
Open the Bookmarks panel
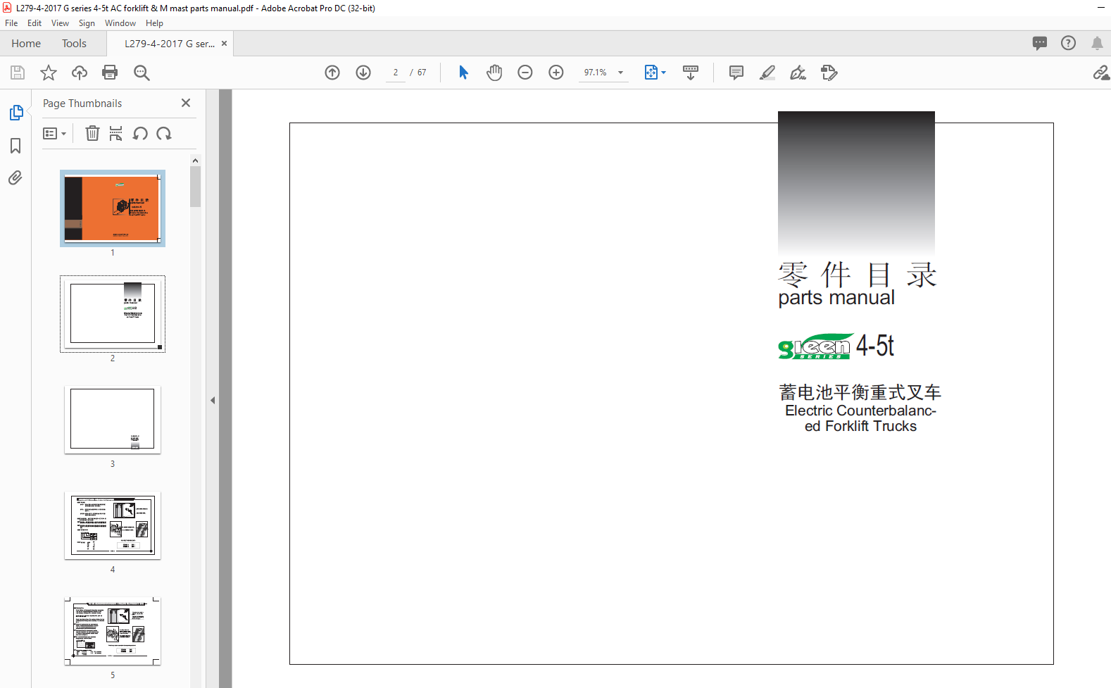tap(15, 146)
